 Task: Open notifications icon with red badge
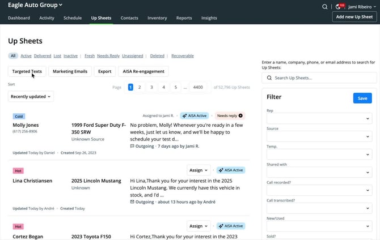tap(339, 7)
